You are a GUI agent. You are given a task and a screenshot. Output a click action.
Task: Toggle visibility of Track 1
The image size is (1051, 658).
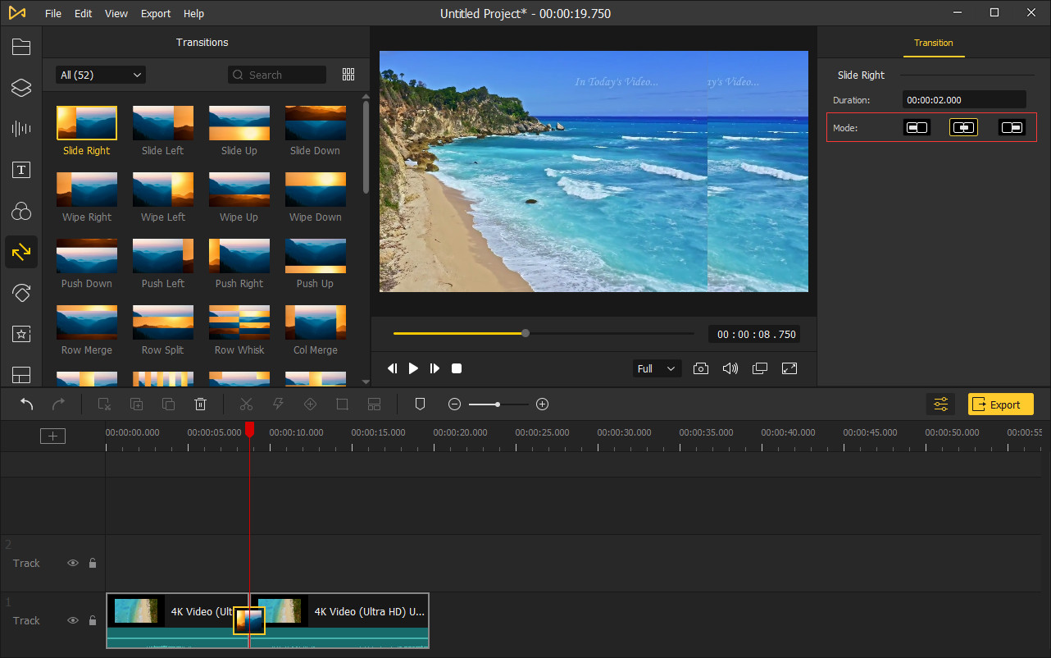(x=73, y=621)
